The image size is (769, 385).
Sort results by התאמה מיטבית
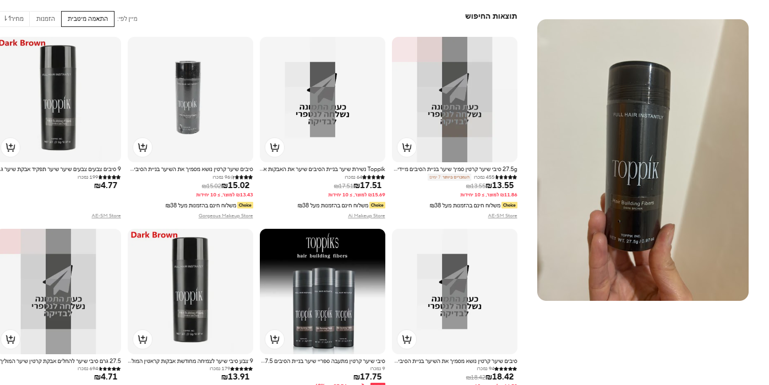tap(88, 19)
